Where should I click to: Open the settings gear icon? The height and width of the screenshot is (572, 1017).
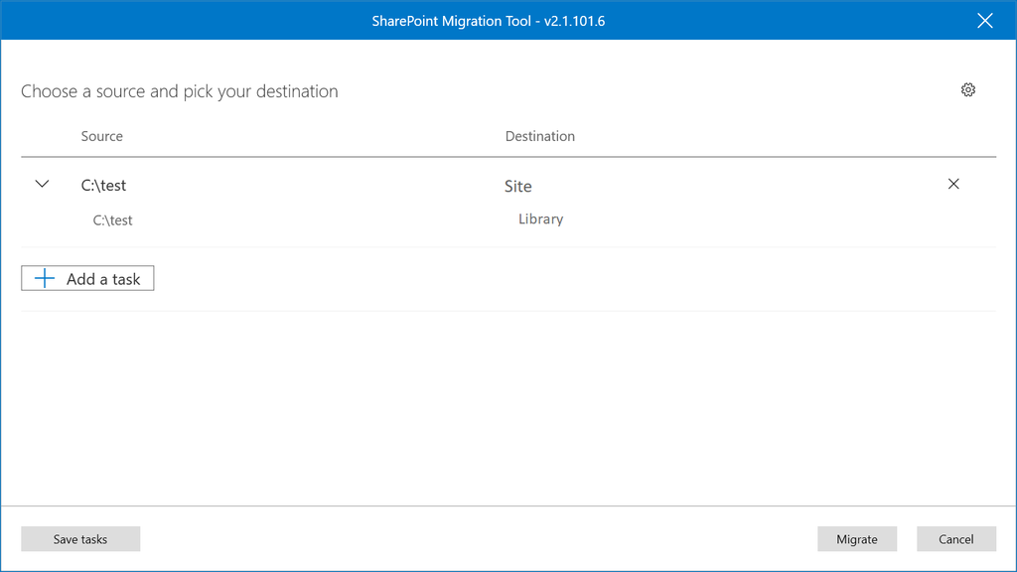[968, 89]
